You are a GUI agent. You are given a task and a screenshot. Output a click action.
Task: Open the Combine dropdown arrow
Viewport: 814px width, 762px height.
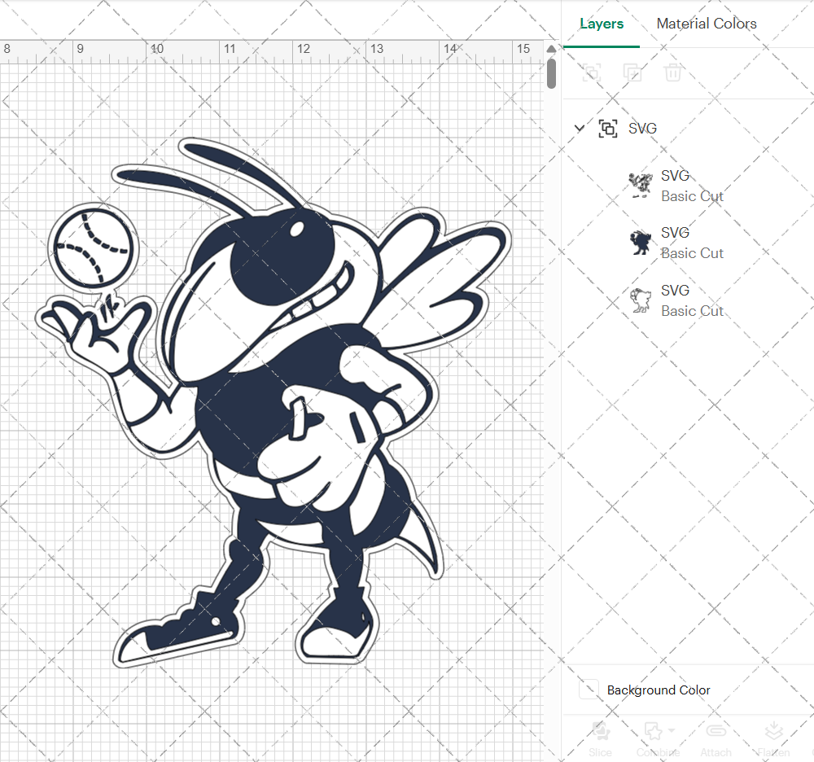pyautogui.click(x=672, y=730)
